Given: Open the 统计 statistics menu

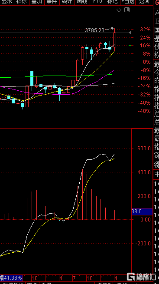Looking at the screenshot, I should [x=67, y=2].
